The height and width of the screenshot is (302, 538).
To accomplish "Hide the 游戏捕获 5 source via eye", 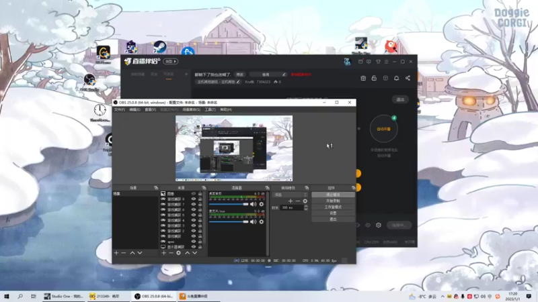I will 194,215.
